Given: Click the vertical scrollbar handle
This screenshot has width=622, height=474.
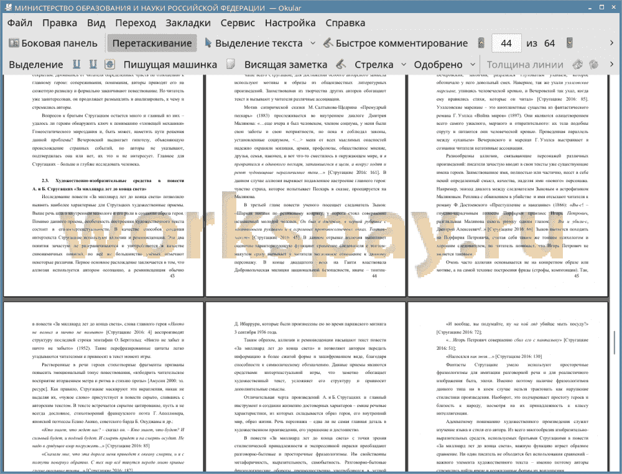Looking at the screenshot, I should [615, 342].
